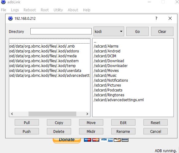Click left scroll arrow in left file list
Image resolution: width=179 pixels, height=153 pixels.
point(12,114)
